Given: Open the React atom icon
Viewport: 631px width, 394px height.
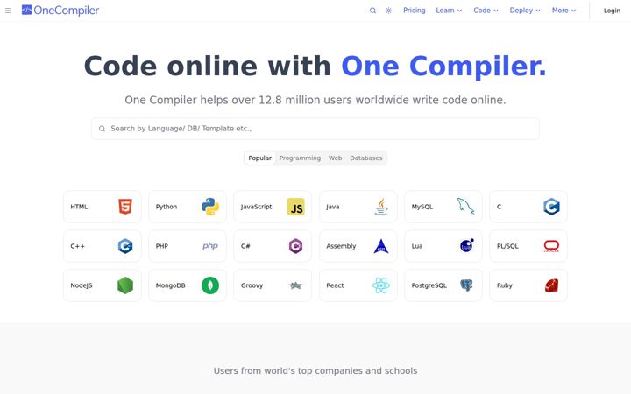Looking at the screenshot, I should [381, 285].
